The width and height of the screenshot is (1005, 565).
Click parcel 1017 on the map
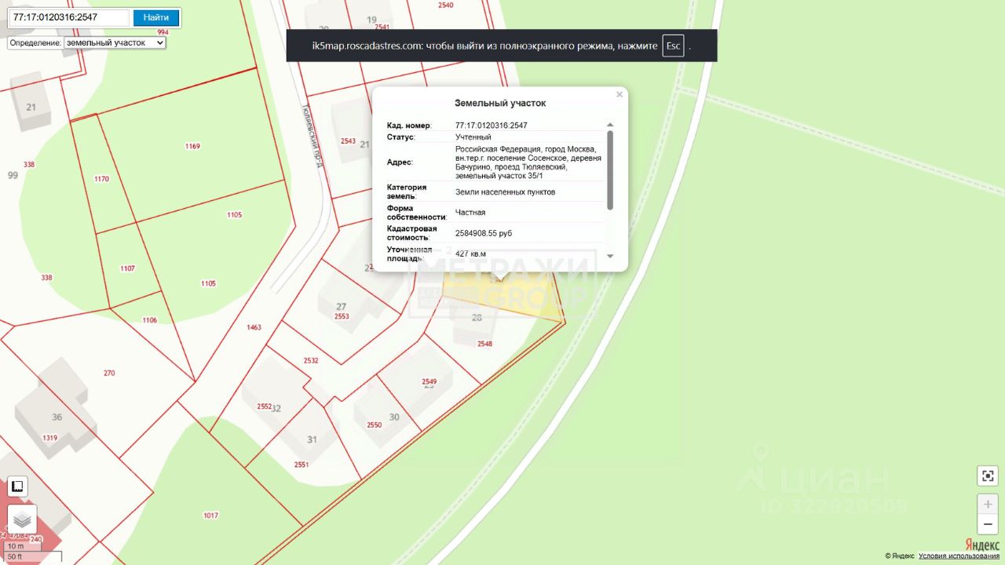click(x=210, y=515)
